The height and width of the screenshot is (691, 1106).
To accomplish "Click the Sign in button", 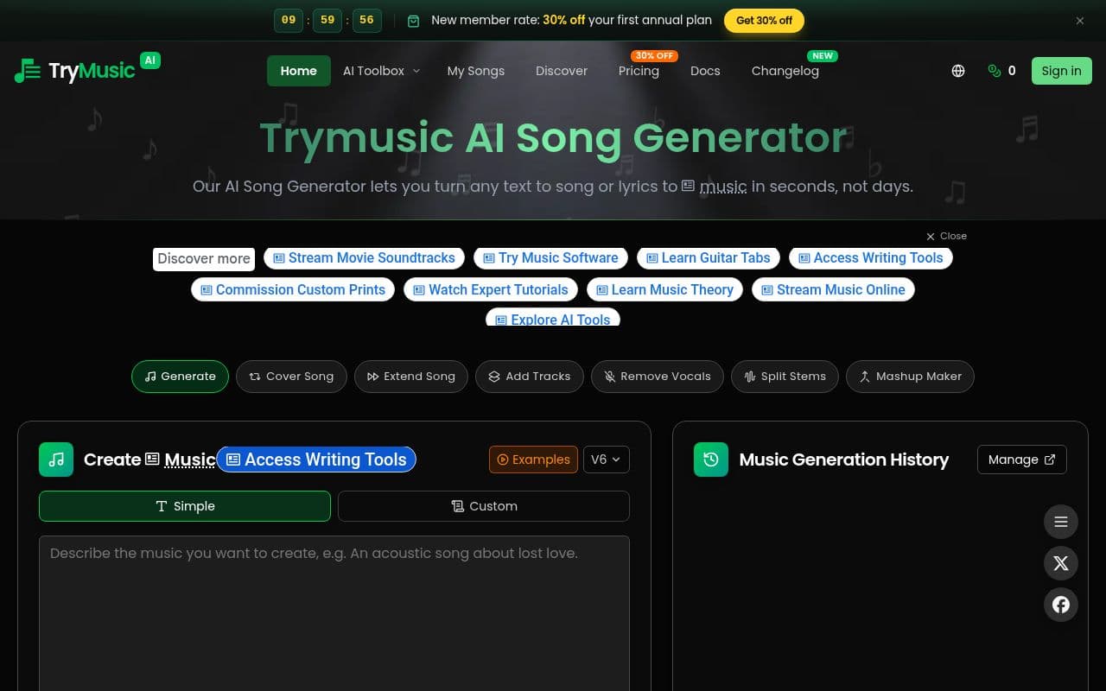I will point(1062,71).
